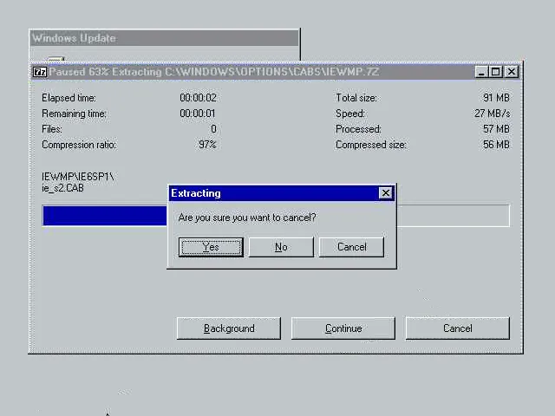Click the Speed value 27 MB/s
This screenshot has width=555, height=416.
coord(493,114)
